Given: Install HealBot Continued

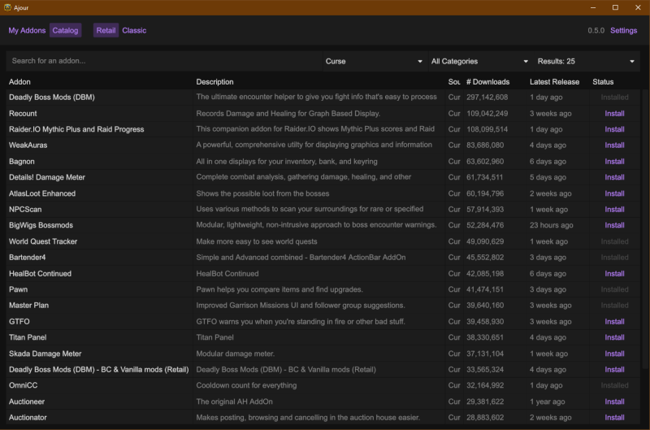Looking at the screenshot, I should pos(614,274).
